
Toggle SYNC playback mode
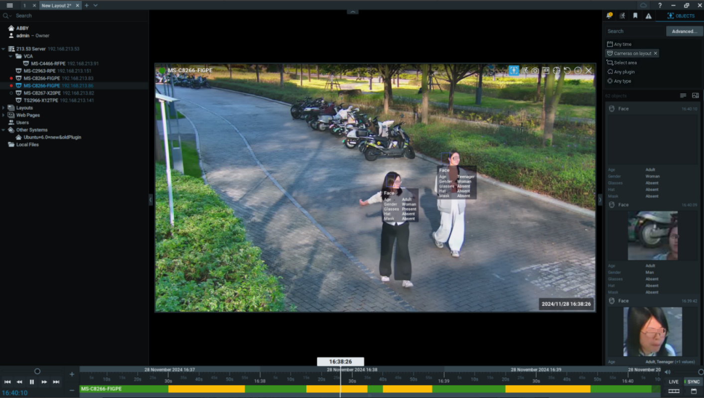(x=693, y=382)
